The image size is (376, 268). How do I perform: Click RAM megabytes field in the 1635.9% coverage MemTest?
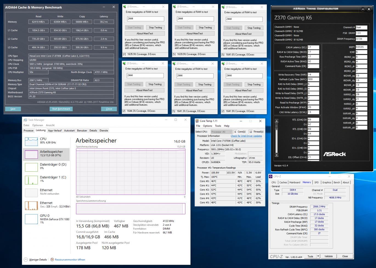pos(146,19)
